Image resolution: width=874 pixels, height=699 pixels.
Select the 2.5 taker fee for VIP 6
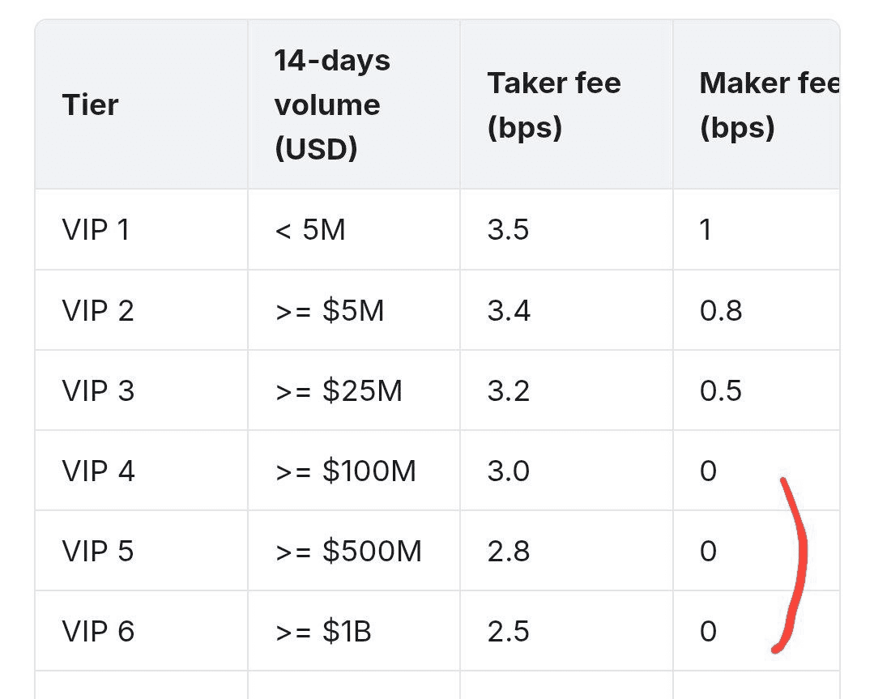click(x=509, y=631)
